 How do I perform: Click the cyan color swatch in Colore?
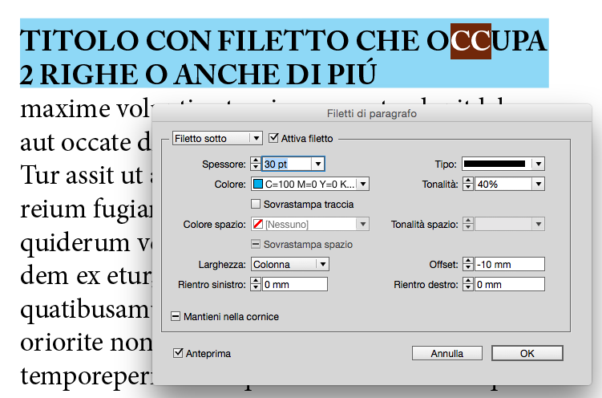[258, 184]
